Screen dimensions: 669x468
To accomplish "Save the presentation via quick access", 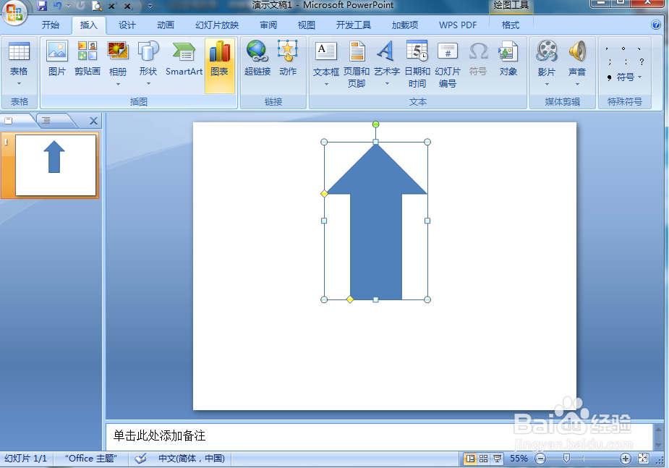I will (x=42, y=6).
